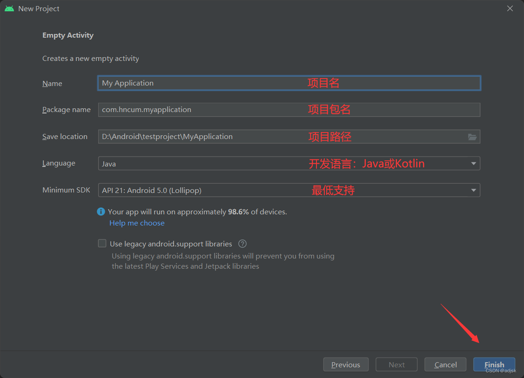Open the Help me choose link

(137, 223)
